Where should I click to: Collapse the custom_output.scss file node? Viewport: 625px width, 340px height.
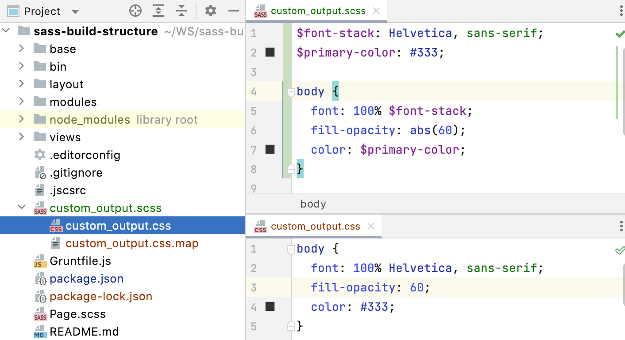(21, 208)
